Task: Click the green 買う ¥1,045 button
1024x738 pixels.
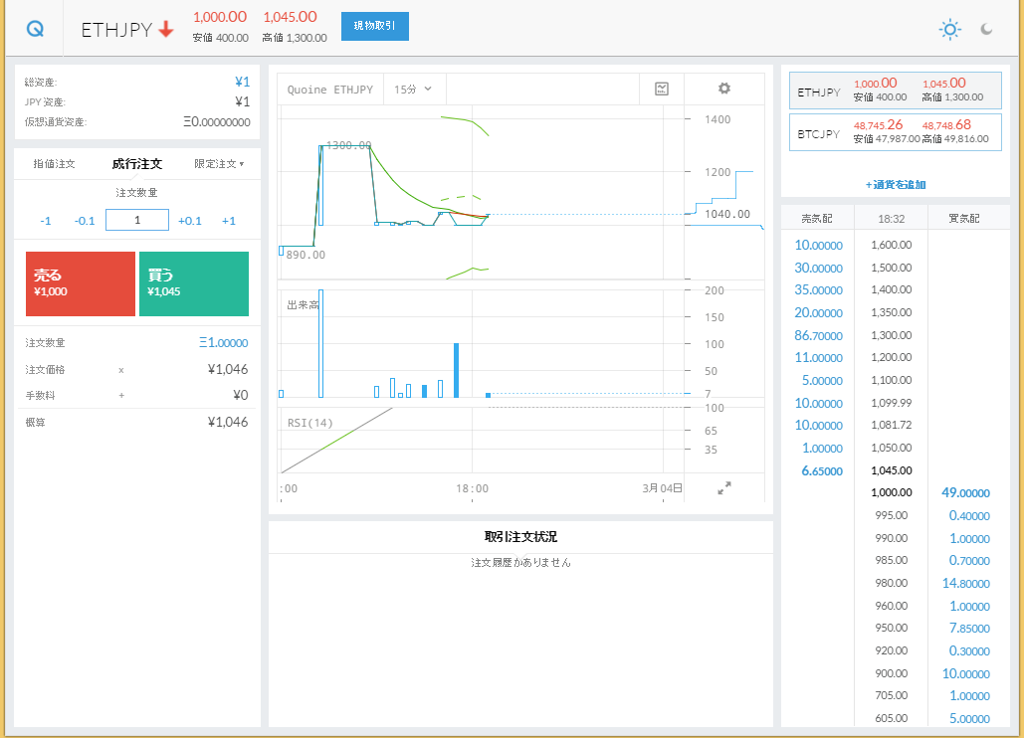Action: point(194,283)
